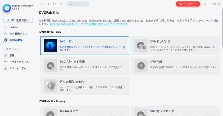Click the DVD コピー blue disc icon

50,46
